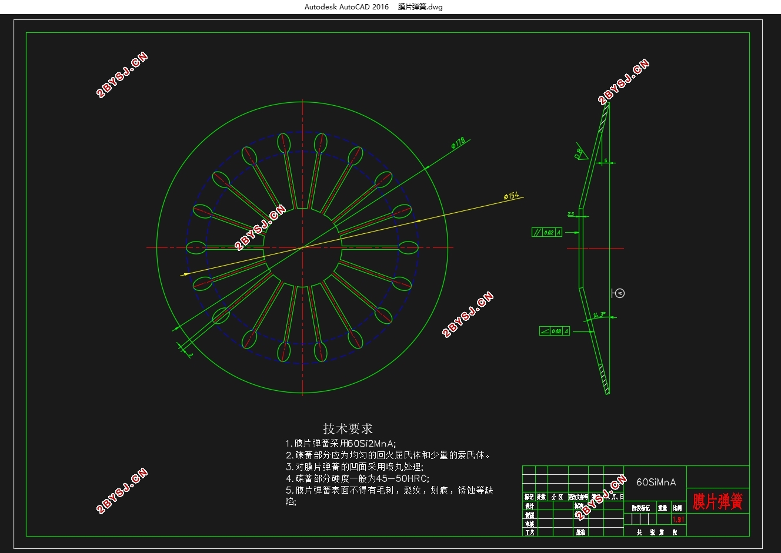This screenshot has width=781, height=553.
Task: Click the 2.5 thickness dimension
Action: tap(571, 214)
